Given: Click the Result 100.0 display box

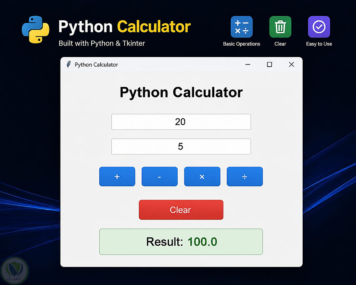Looking at the screenshot, I should coord(181,242).
